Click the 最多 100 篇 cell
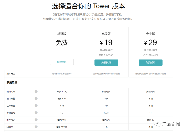Viewport: 186px width, 132px height. 62,127
